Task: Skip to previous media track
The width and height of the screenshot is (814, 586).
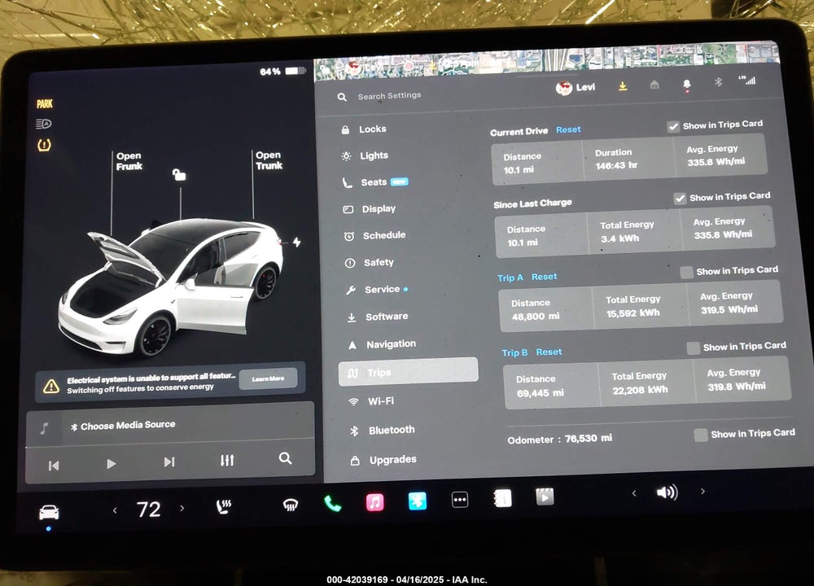Action: coord(54,466)
